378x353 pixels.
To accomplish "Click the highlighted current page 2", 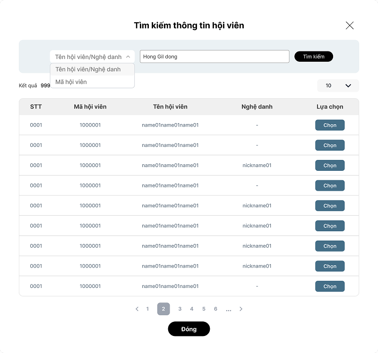I will [163, 309].
